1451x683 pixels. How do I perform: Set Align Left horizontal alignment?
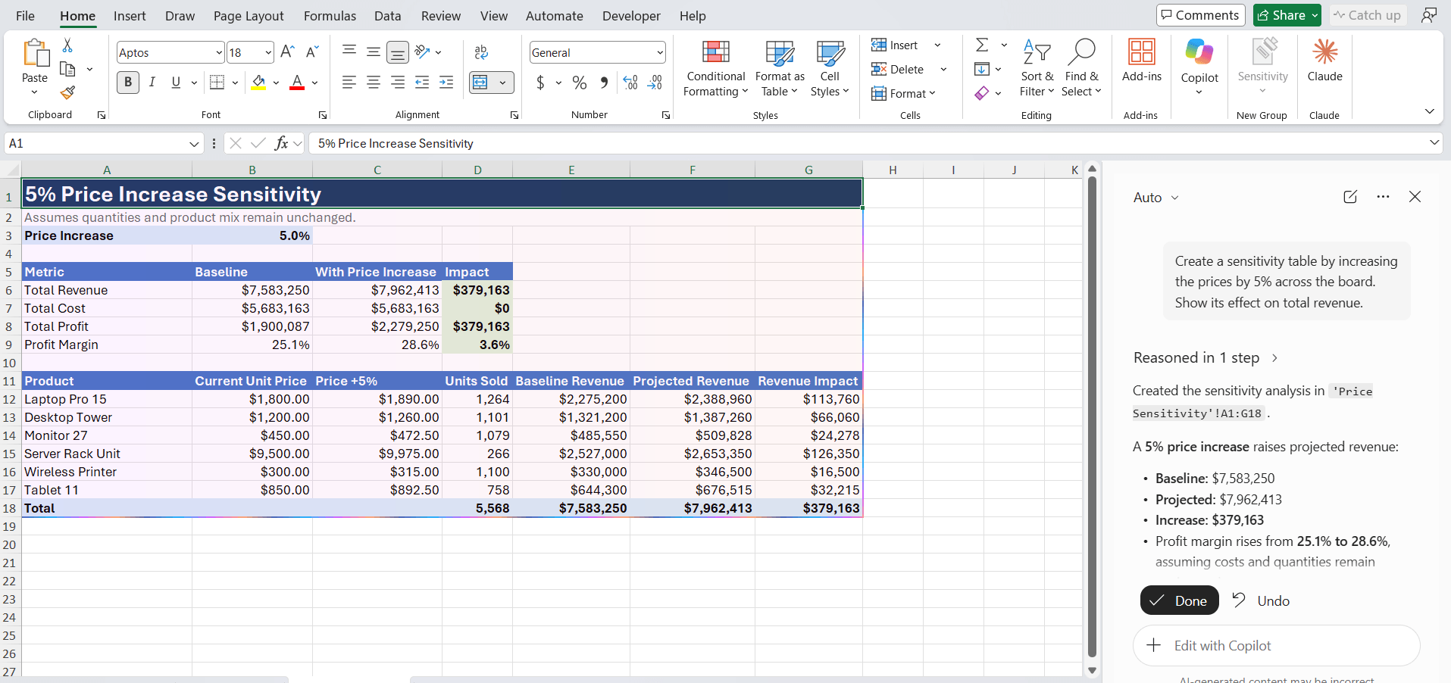point(349,82)
